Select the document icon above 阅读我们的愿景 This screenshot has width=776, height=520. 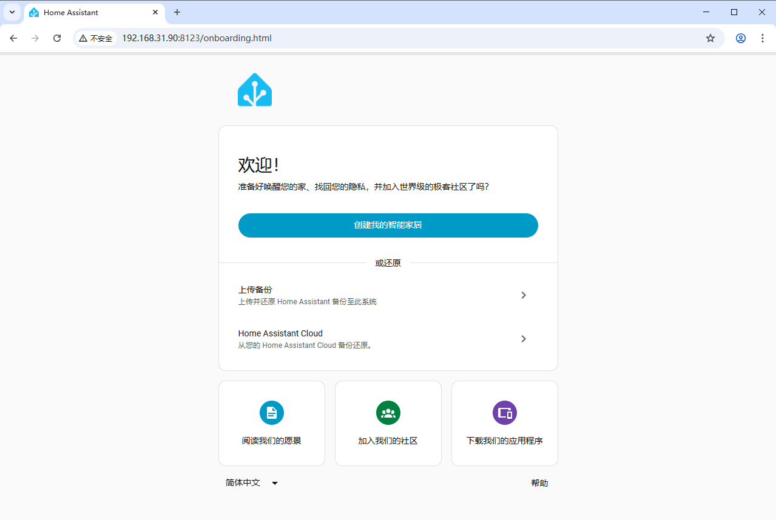coord(271,412)
